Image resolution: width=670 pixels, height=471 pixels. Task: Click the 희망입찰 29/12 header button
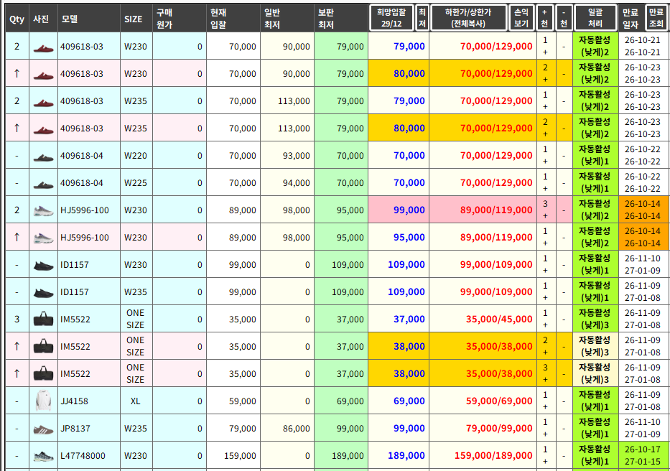click(391, 18)
